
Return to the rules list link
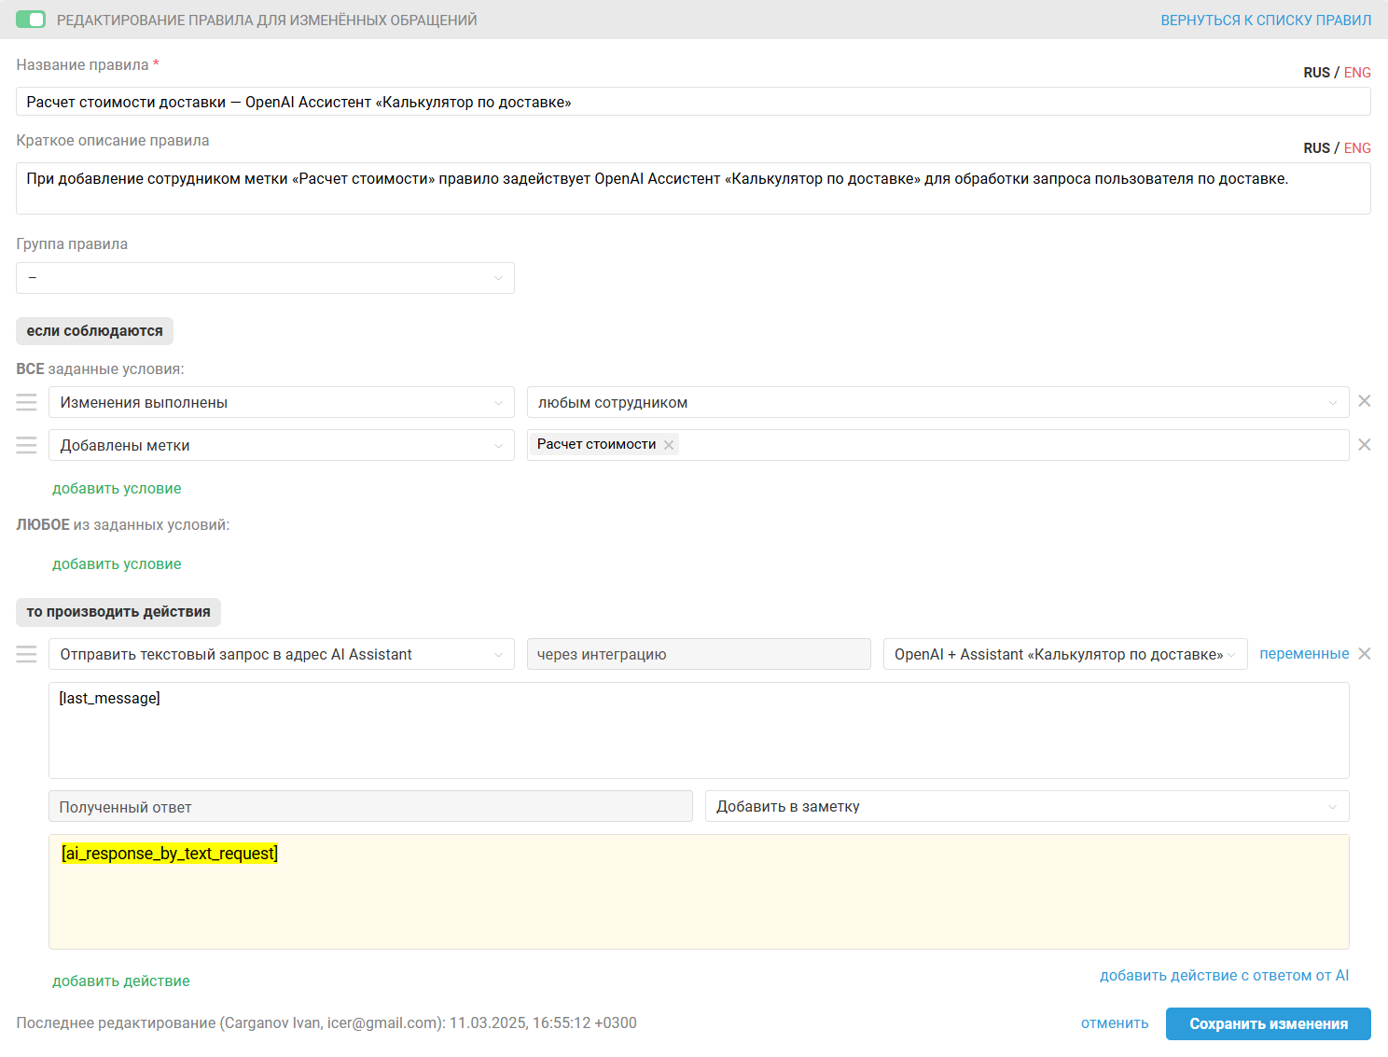pyautogui.click(x=1266, y=20)
